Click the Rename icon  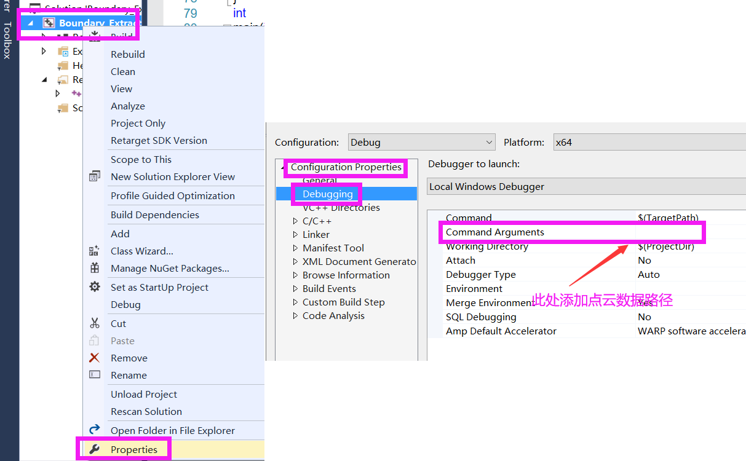pyautogui.click(x=94, y=375)
